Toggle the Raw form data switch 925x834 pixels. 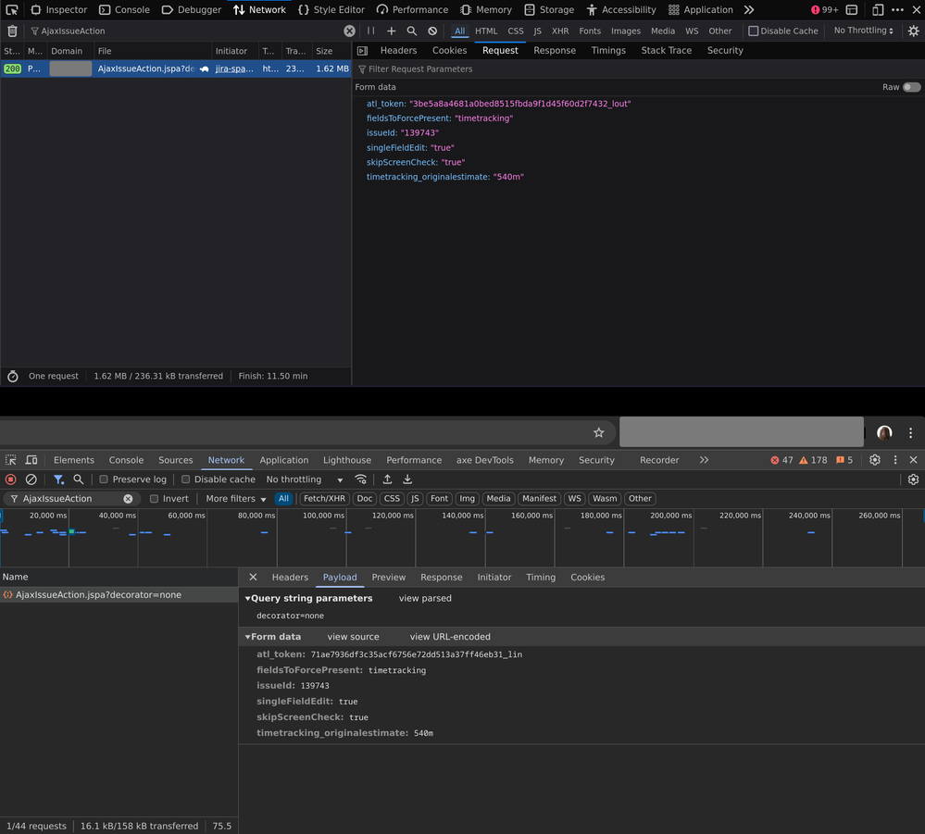click(911, 87)
